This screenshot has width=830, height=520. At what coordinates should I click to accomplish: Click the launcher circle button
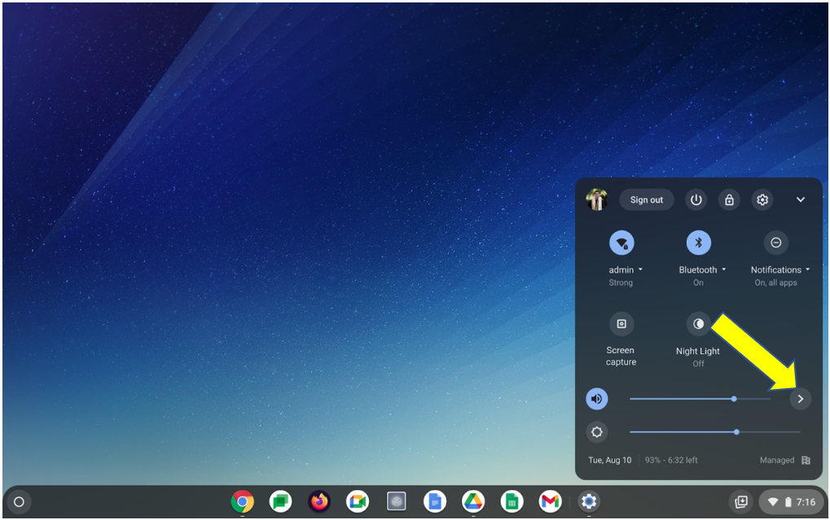pos(19,501)
